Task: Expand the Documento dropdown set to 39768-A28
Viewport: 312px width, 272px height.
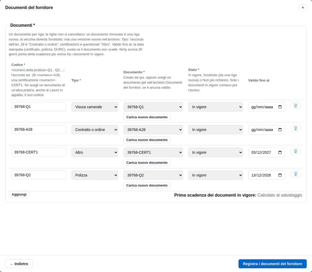Action: click(153, 130)
